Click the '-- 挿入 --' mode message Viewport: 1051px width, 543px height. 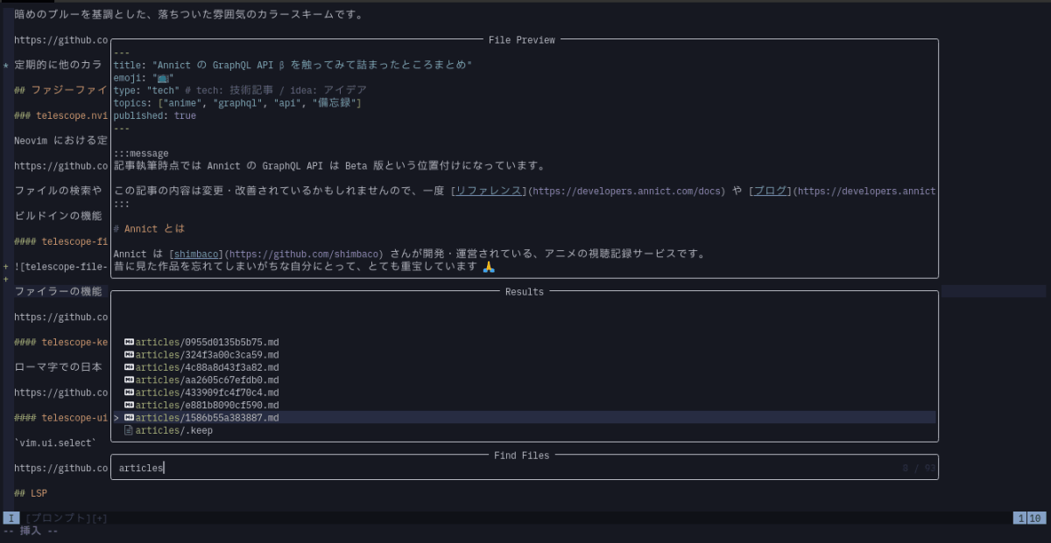click(30, 531)
